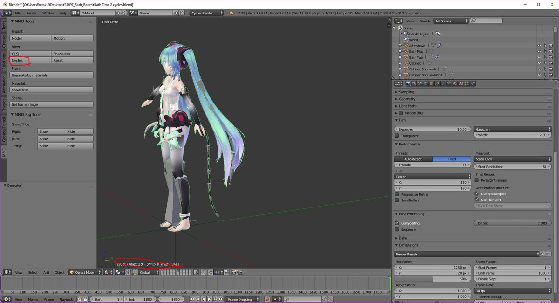Viewport: 559px width, 303px height.
Task: Open the Help menu
Action: click(63, 13)
